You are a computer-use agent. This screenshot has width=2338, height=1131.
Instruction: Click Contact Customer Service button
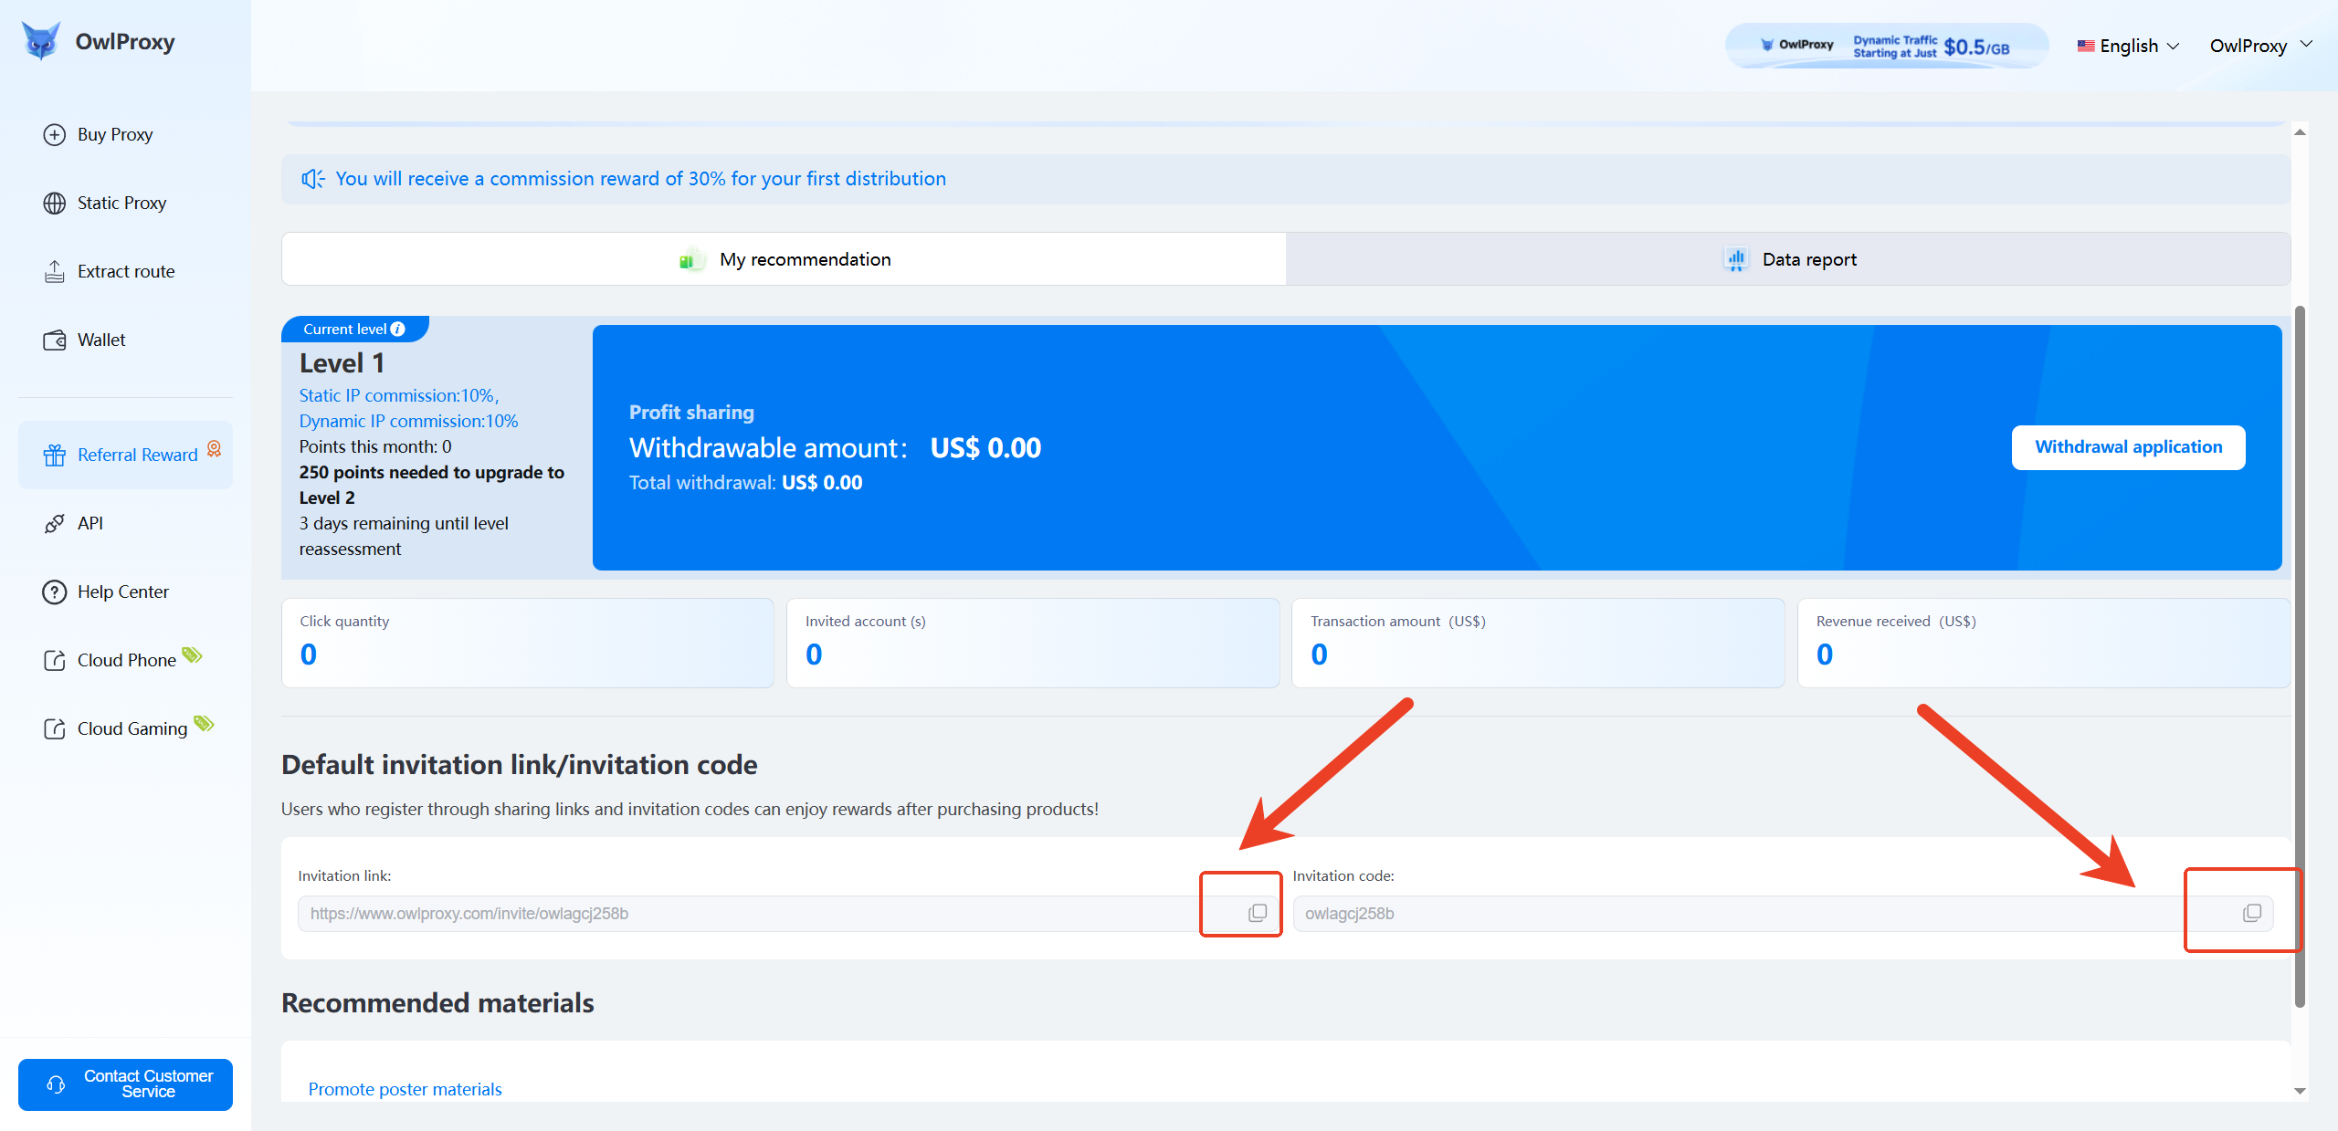(x=125, y=1084)
